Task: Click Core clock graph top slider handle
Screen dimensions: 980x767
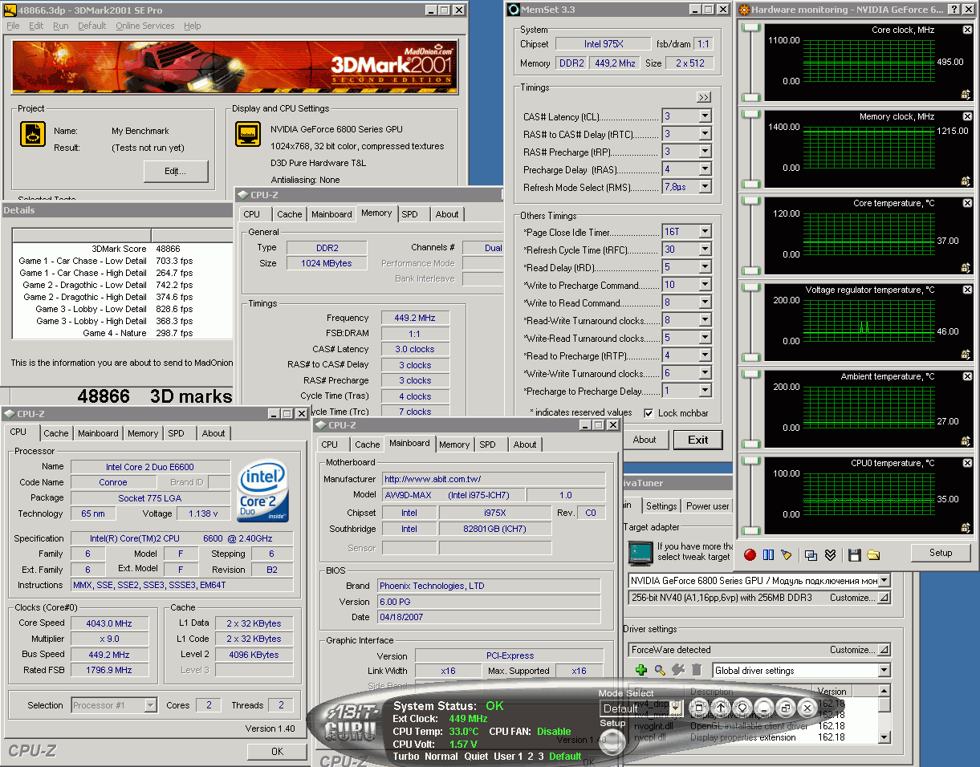Action: (x=751, y=28)
